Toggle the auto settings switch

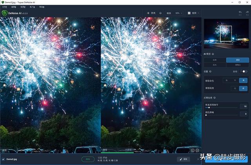244,71
